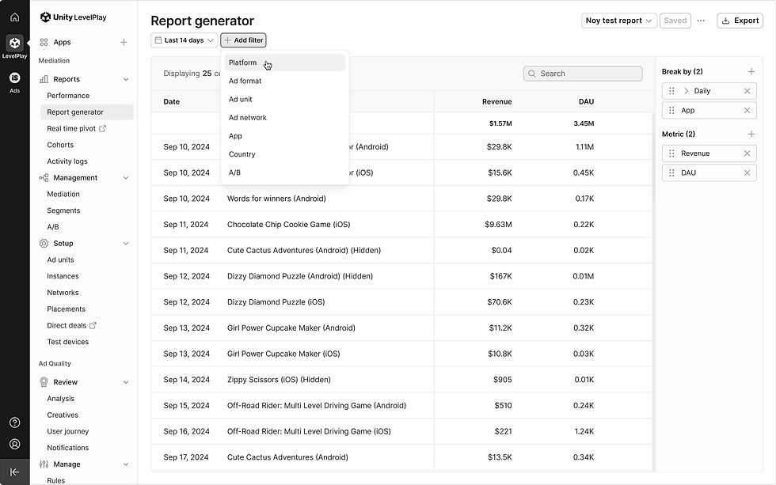The height and width of the screenshot is (485, 776).
Task: Collapse the Setup section chevron
Action: [x=126, y=243]
